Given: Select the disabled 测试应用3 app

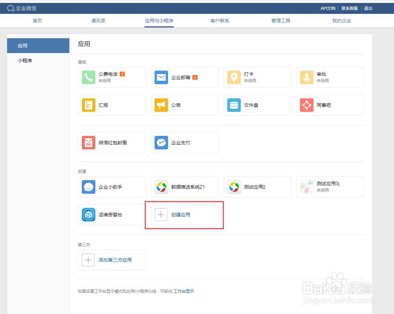Looking at the screenshot, I should pos(330,187).
